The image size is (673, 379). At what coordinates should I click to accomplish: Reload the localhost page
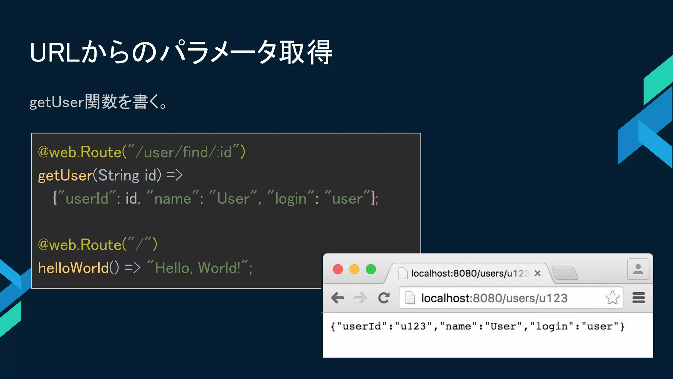384,298
